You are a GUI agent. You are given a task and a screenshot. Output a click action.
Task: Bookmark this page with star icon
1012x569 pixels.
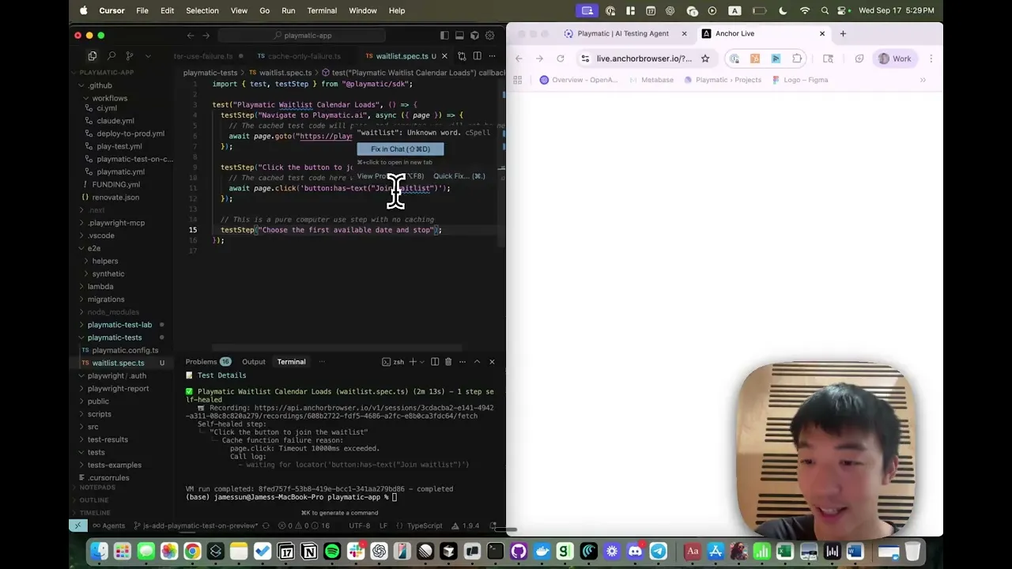pyautogui.click(x=705, y=58)
